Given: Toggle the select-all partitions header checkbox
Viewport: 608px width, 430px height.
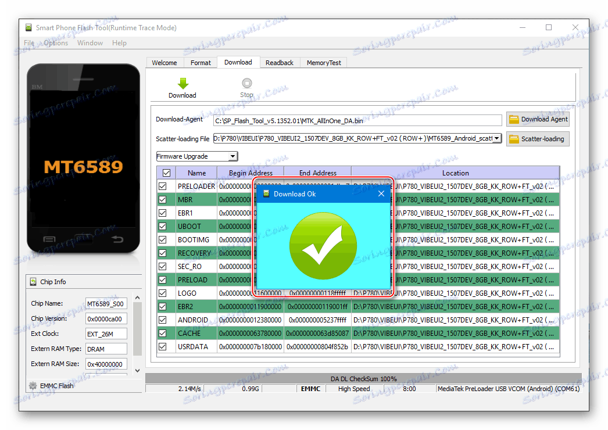Looking at the screenshot, I should coord(166,173).
